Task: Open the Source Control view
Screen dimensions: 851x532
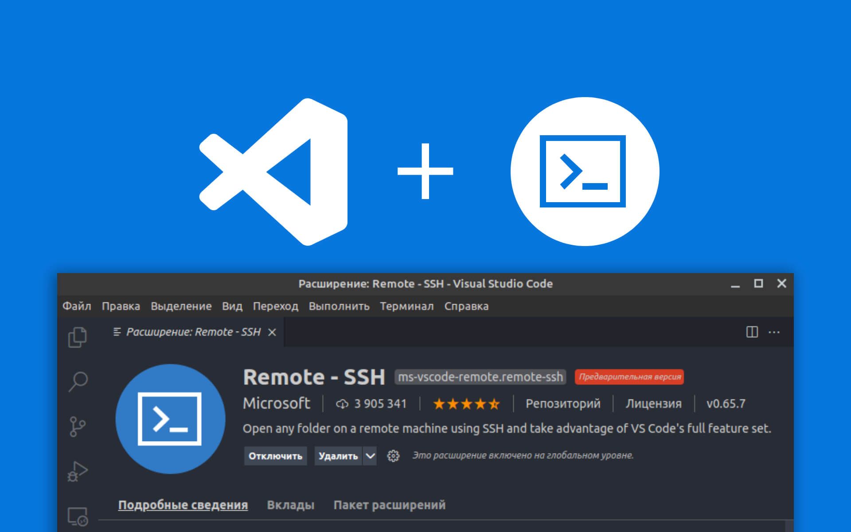Action: (78, 426)
